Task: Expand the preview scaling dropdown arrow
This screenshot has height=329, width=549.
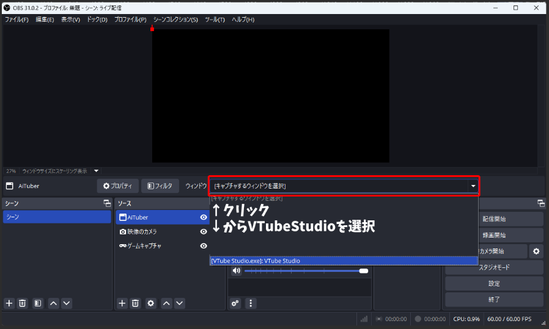Action: click(x=96, y=171)
